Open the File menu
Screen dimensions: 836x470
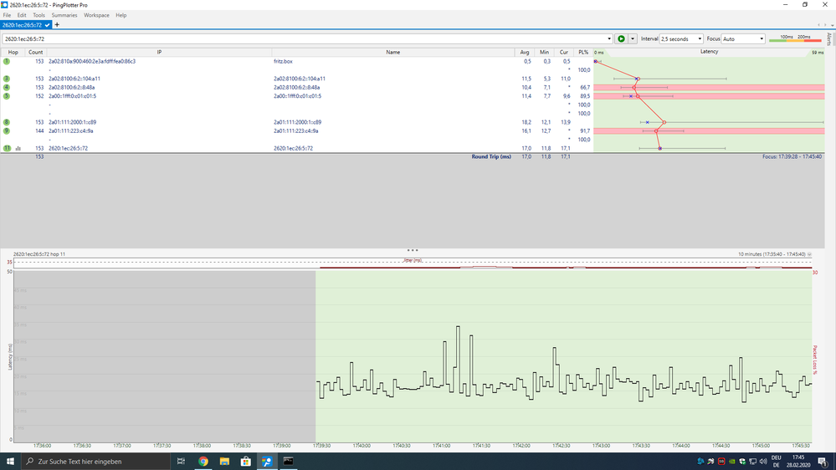pos(7,15)
